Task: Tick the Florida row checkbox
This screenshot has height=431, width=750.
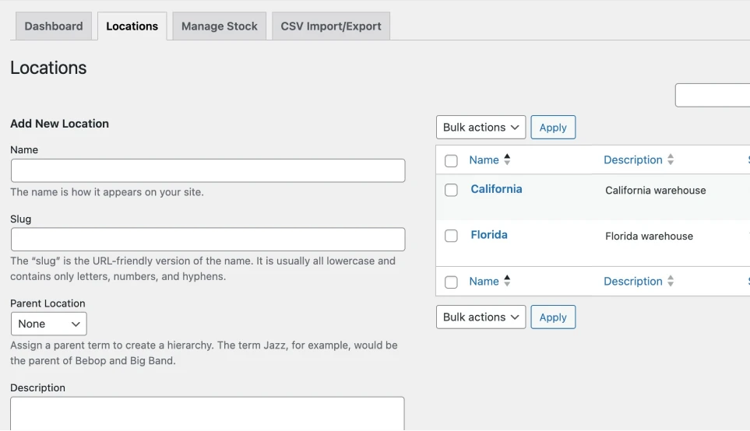Action: 451,236
